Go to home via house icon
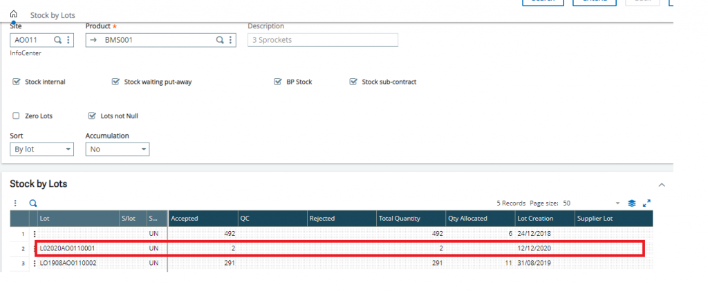Screen dimensions: 708x292 click(14, 15)
